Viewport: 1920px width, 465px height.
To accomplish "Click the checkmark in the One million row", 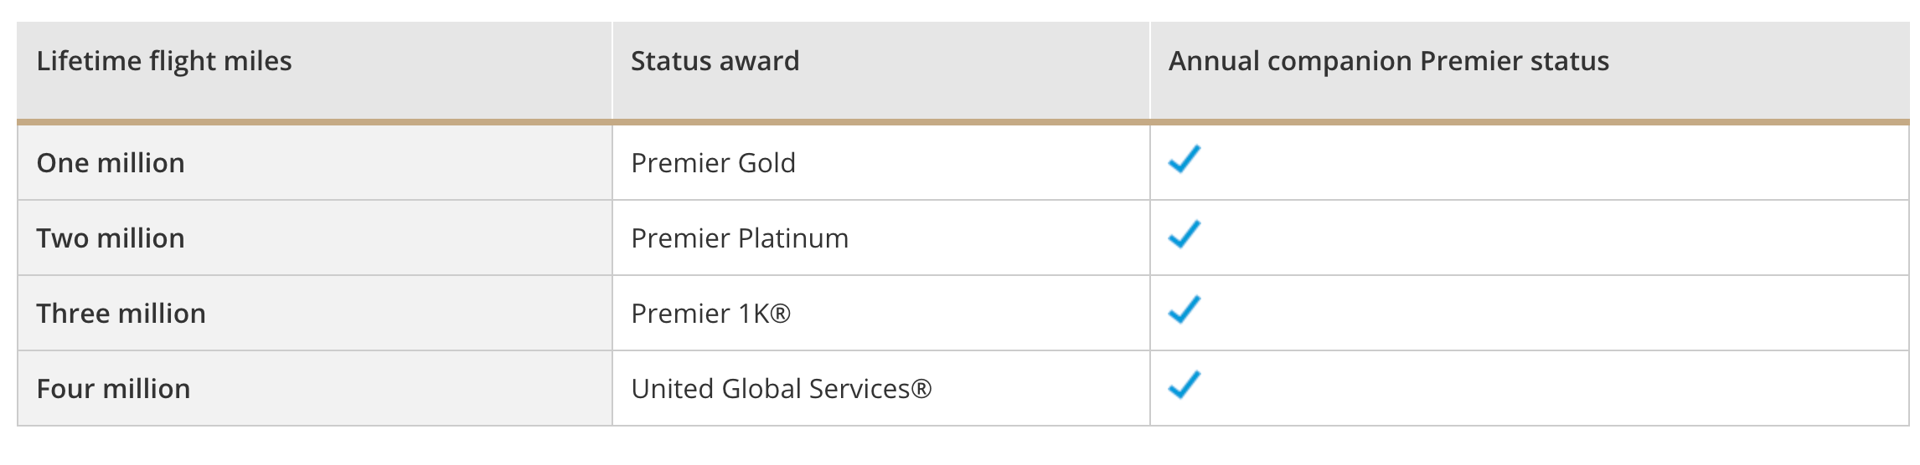I will [1185, 159].
